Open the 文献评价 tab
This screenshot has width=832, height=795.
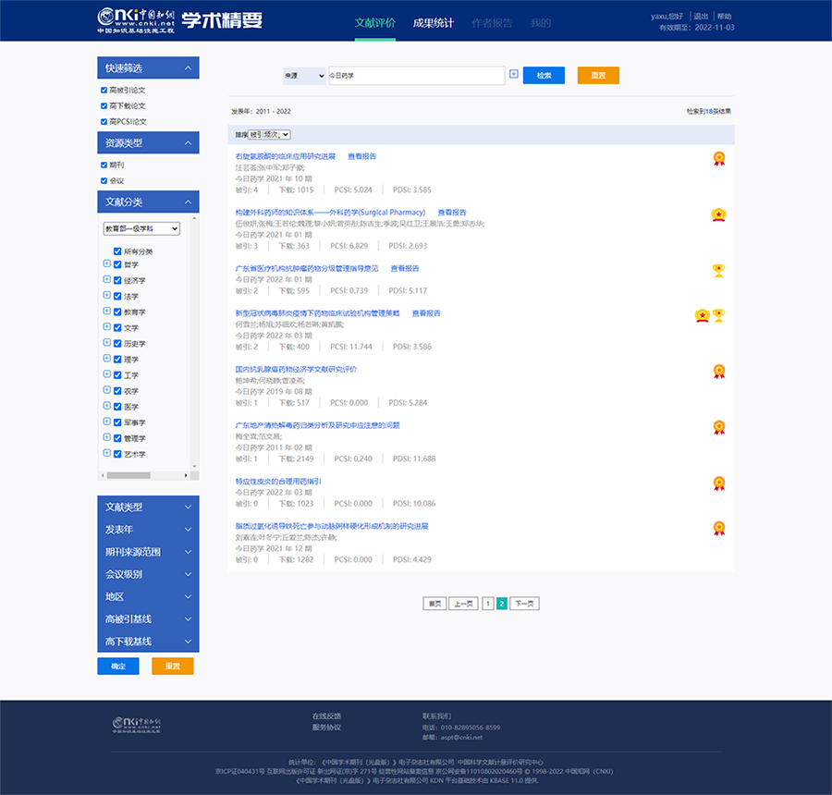point(374,23)
